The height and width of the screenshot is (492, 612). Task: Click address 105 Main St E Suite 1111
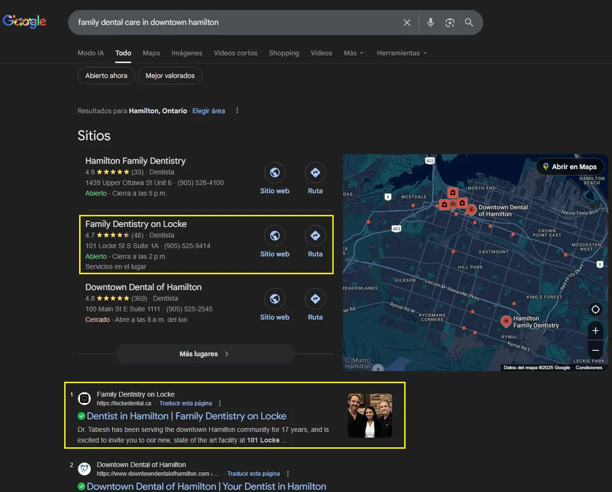click(122, 309)
